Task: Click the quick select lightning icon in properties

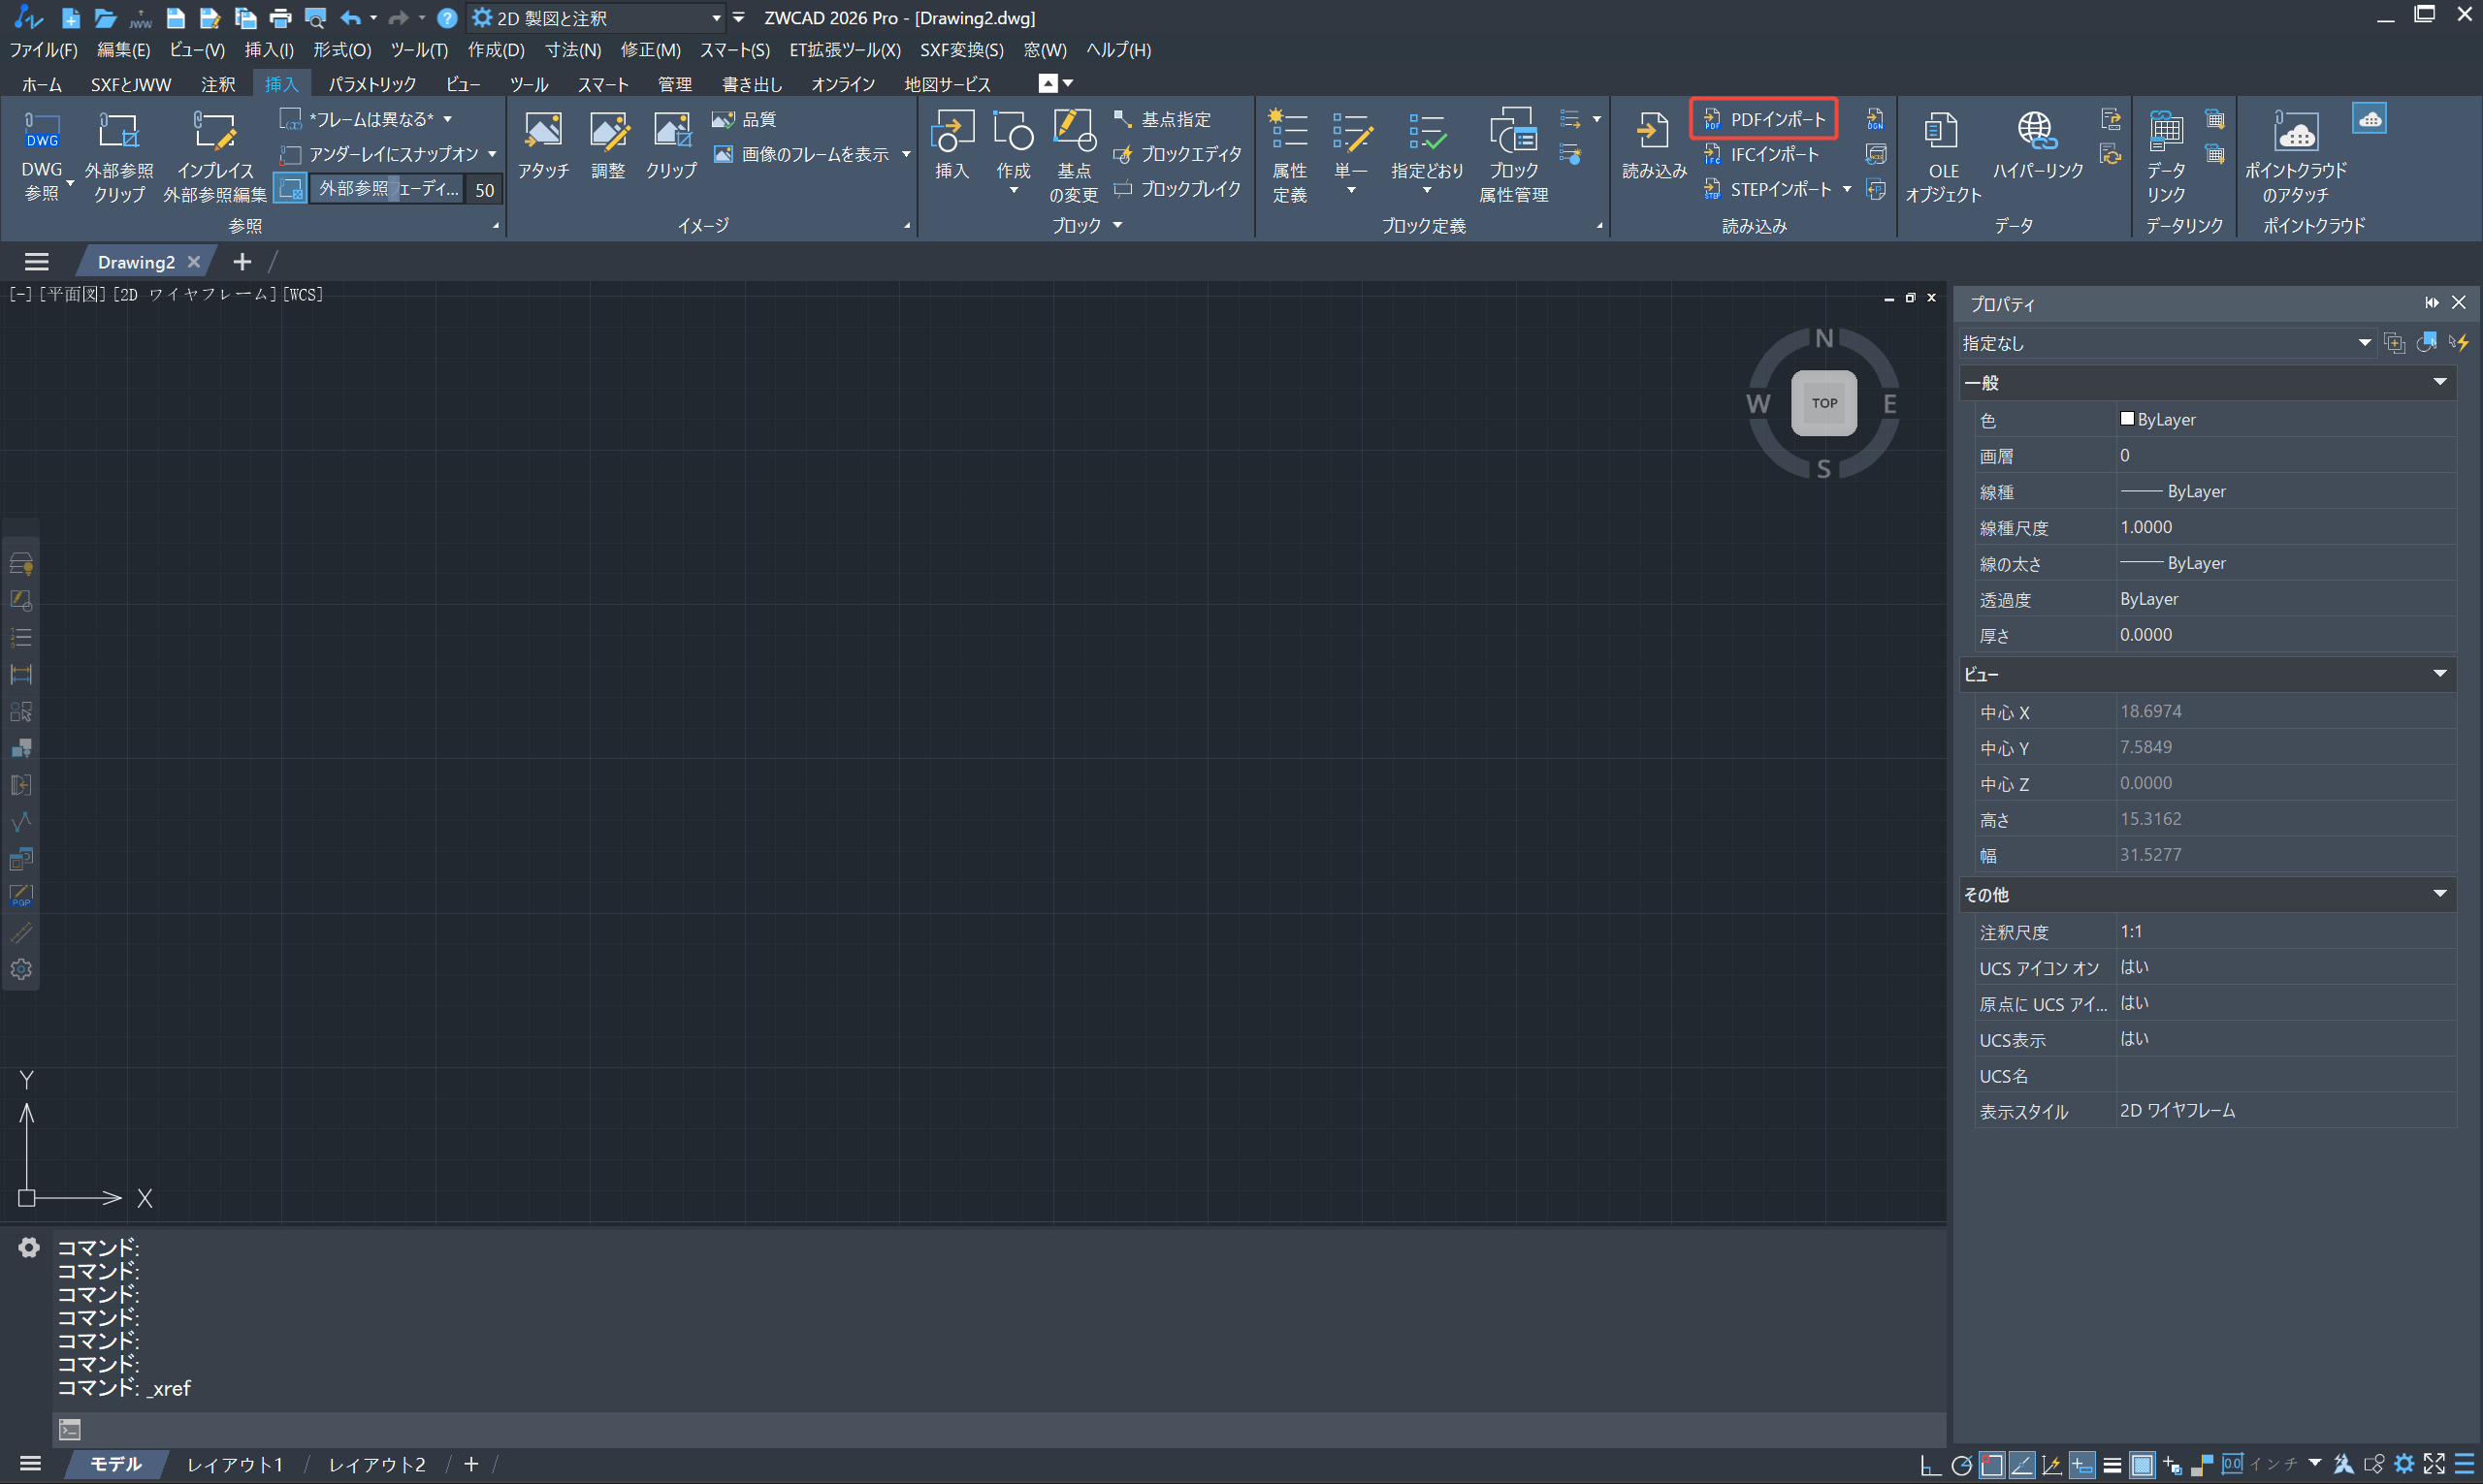Action: (x=2458, y=343)
